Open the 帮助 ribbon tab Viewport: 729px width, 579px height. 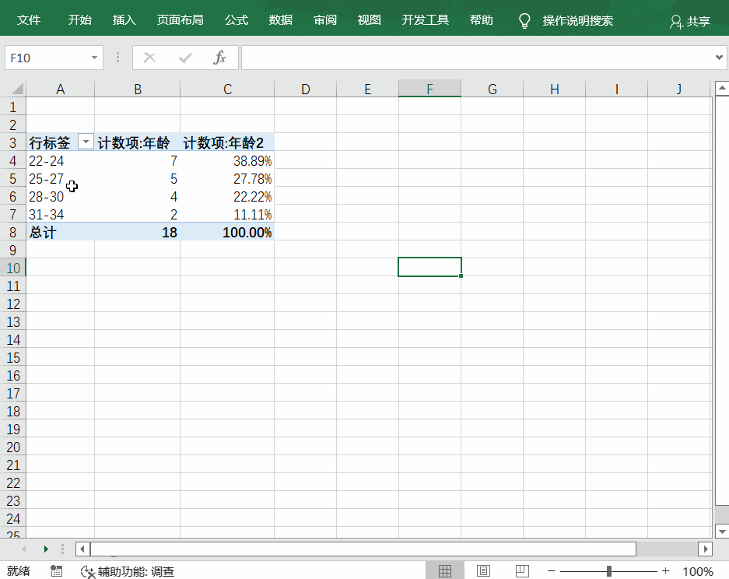tap(481, 20)
